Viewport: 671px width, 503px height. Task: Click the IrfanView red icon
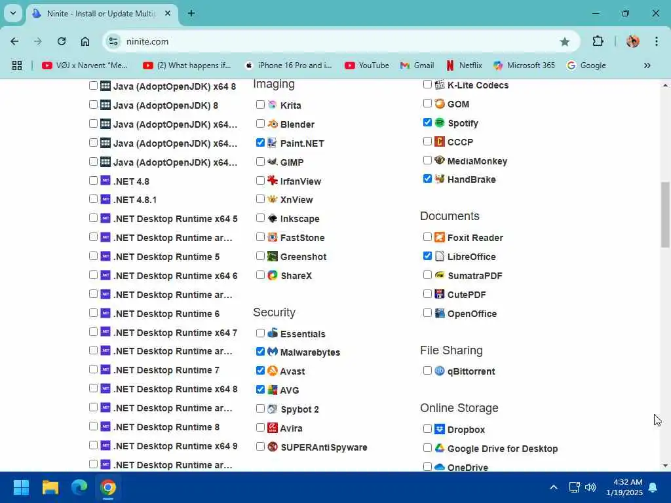272,181
